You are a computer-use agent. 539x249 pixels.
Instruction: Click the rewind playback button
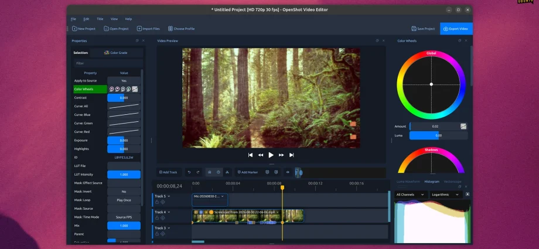pyautogui.click(x=261, y=155)
